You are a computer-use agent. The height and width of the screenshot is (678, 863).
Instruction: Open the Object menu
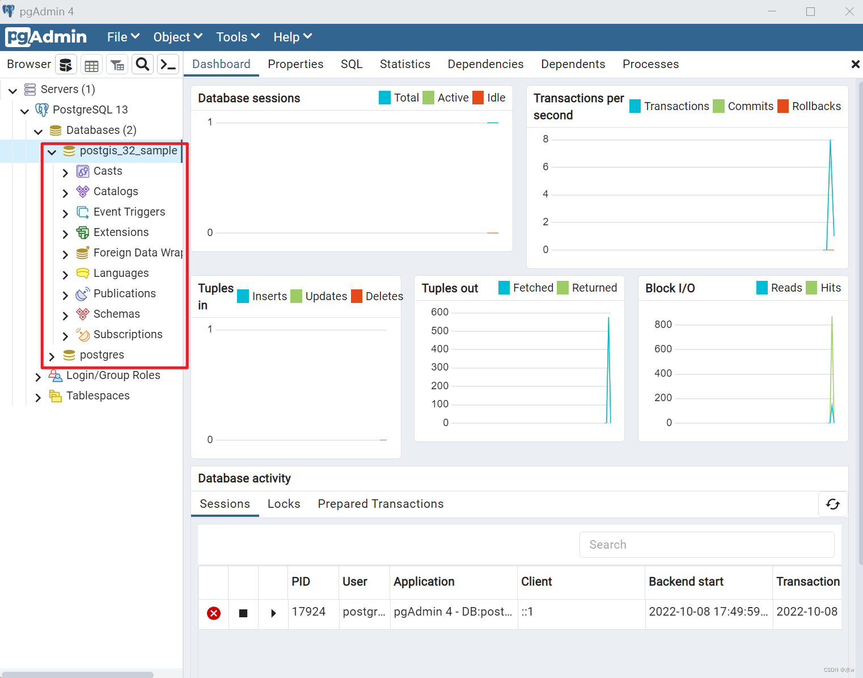click(x=177, y=37)
